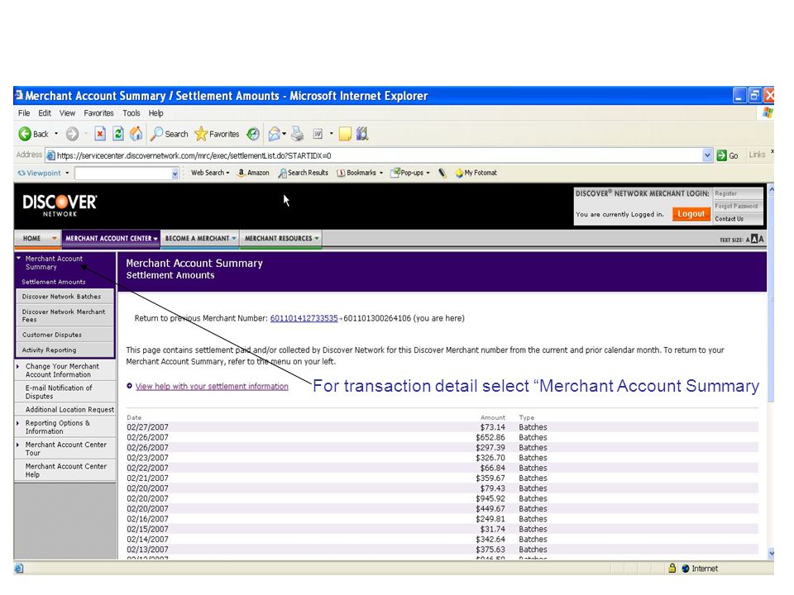Open the Search magnifier in the toolbar
The height and width of the screenshot is (595, 794).
click(170, 134)
